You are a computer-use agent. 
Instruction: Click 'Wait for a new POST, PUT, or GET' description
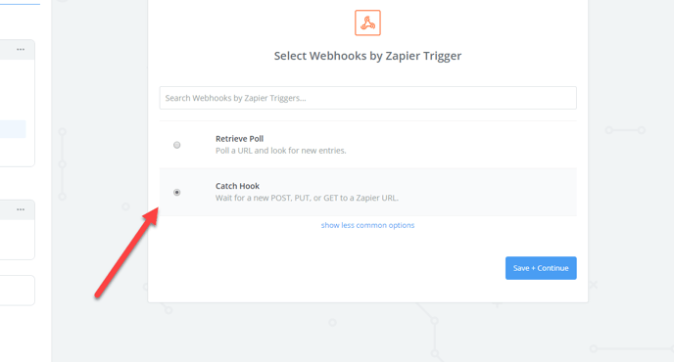tap(307, 198)
